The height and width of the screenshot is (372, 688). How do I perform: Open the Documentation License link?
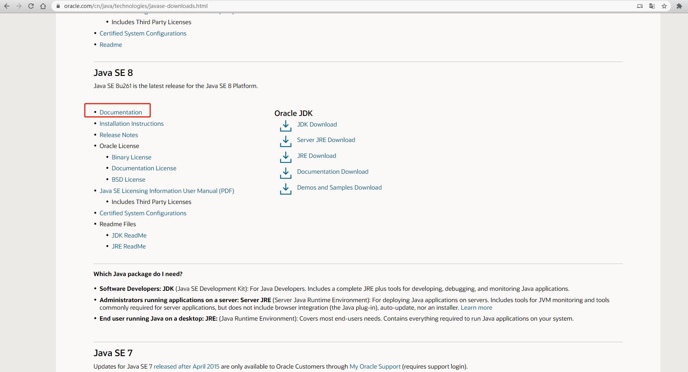click(x=144, y=168)
